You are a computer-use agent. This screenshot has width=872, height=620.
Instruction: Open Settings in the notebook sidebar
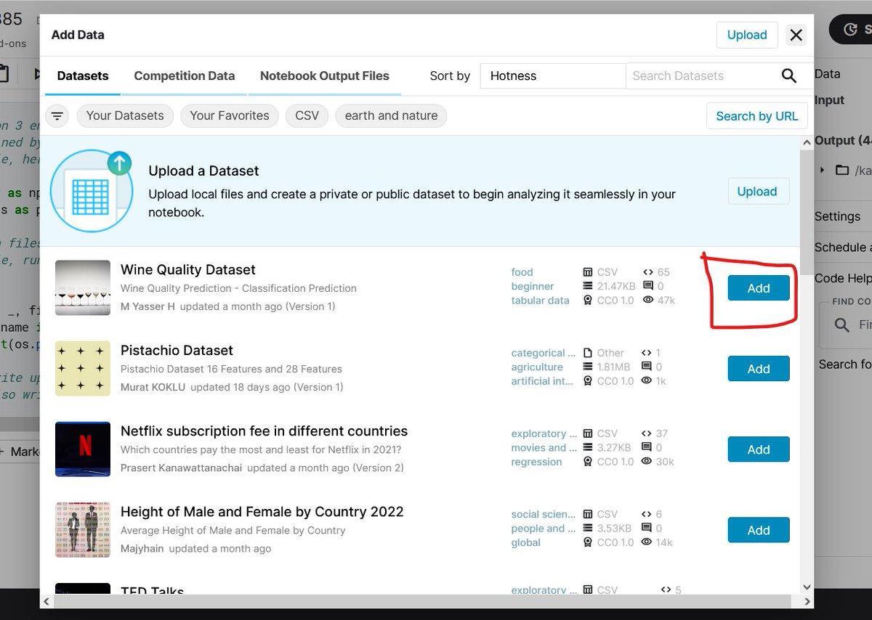(837, 216)
